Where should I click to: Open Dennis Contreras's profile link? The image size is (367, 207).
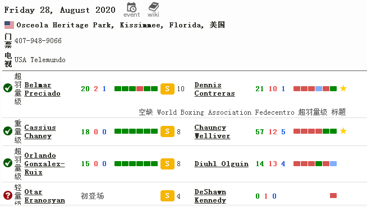214,89
